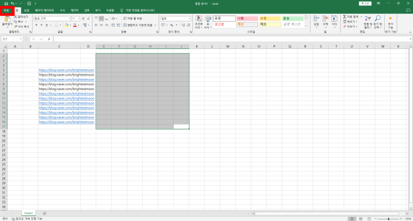Apply red font color

pos(75,25)
